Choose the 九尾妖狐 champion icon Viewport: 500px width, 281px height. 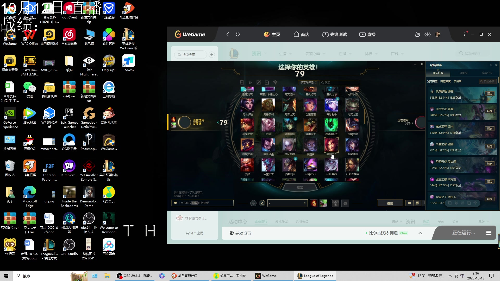click(x=352, y=145)
